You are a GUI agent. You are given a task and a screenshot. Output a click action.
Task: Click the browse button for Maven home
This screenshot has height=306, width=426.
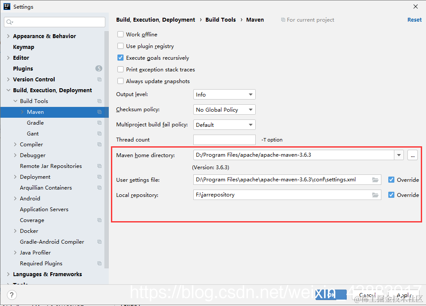click(413, 155)
